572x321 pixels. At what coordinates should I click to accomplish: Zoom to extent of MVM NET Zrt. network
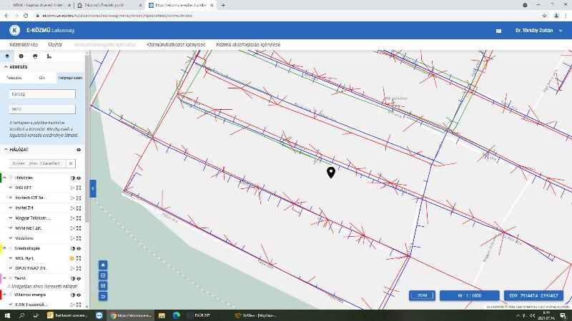pyautogui.click(x=79, y=228)
